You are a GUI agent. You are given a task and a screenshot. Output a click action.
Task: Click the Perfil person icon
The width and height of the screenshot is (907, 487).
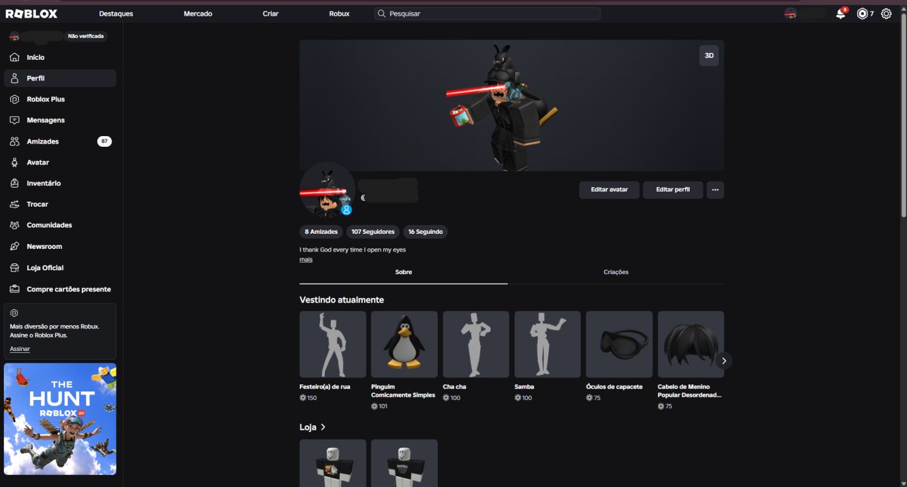[14, 78]
